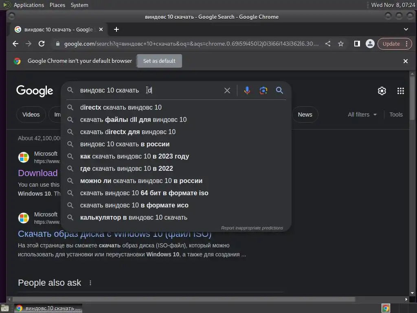Click the Microsoft favicon of first result

23,157
